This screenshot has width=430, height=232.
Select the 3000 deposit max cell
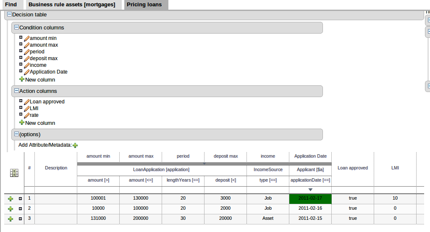225,199
